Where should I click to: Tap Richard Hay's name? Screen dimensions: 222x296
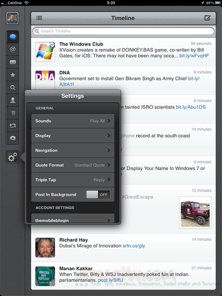[x=74, y=240]
